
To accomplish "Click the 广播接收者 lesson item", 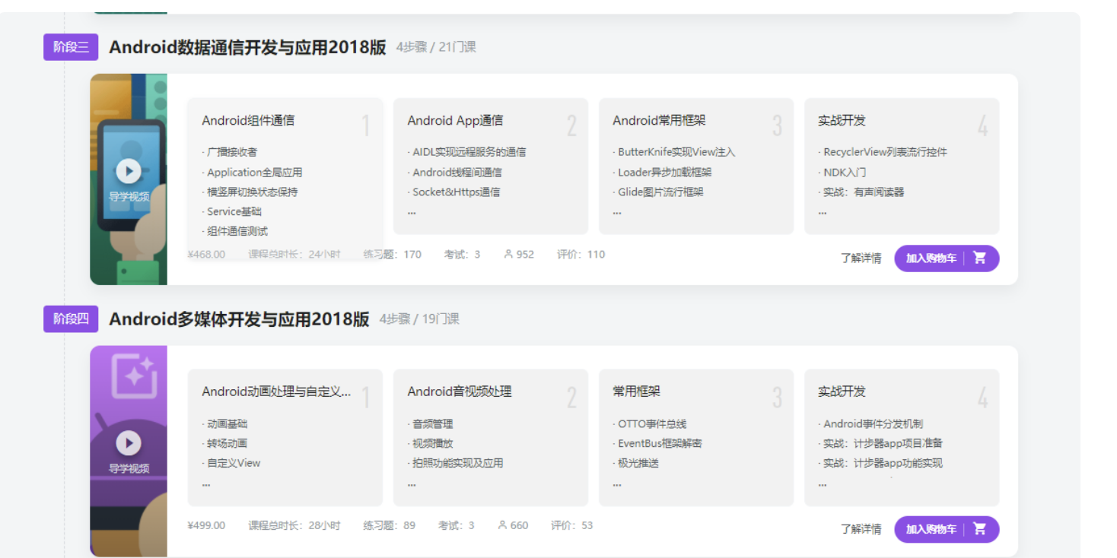I will (230, 152).
